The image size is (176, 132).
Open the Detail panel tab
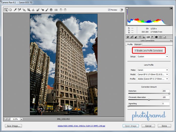coord(136,37)
